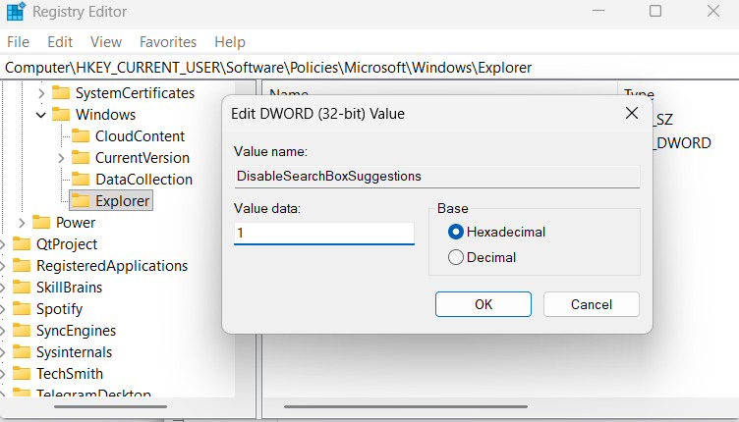Select the DataCollection tree entry
739x422 pixels.
(143, 180)
